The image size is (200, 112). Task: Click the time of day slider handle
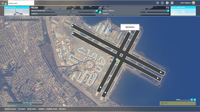pyautogui.click(x=31, y=104)
